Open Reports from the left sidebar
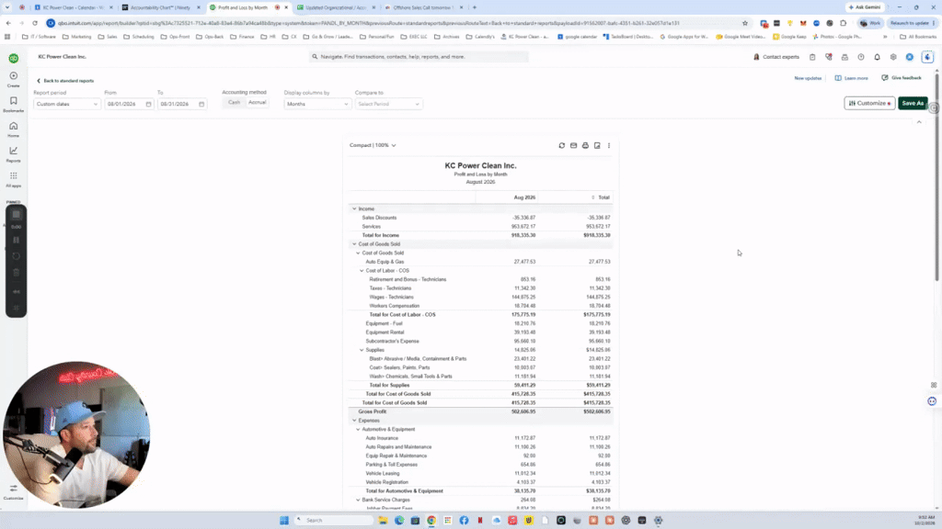942x529 pixels. pos(13,154)
